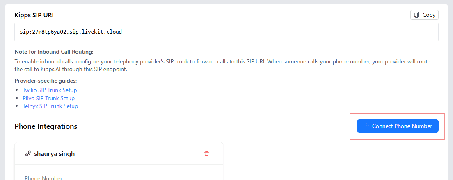The width and height of the screenshot is (453, 180).
Task: Click the Note for Inbound Call Routing title
Action: 54,52
